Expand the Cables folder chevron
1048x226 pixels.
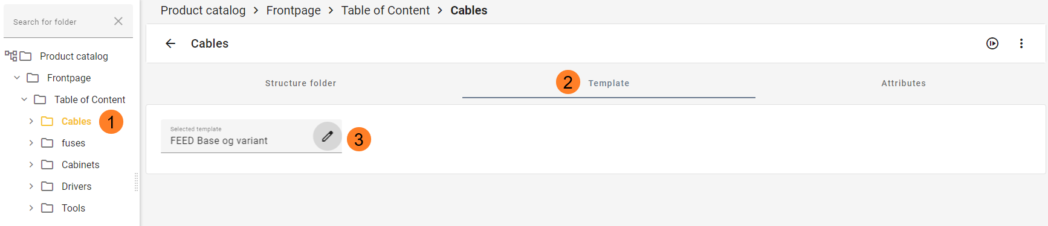(x=31, y=121)
